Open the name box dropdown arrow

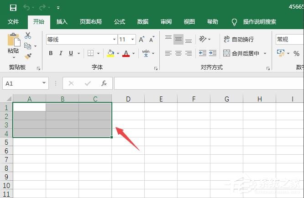pyautogui.click(x=44, y=83)
